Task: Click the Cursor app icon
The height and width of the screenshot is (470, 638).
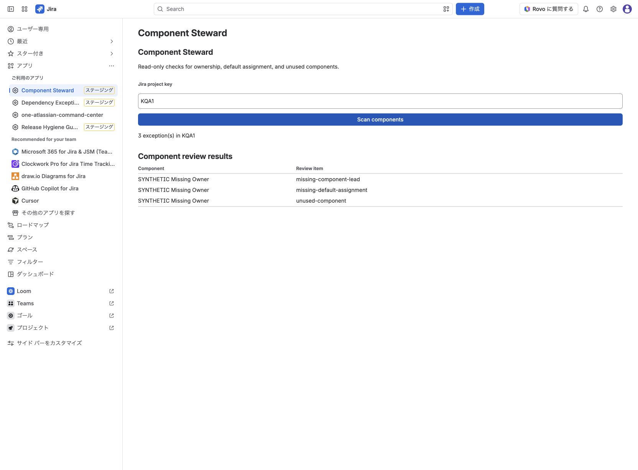Action: click(x=15, y=201)
